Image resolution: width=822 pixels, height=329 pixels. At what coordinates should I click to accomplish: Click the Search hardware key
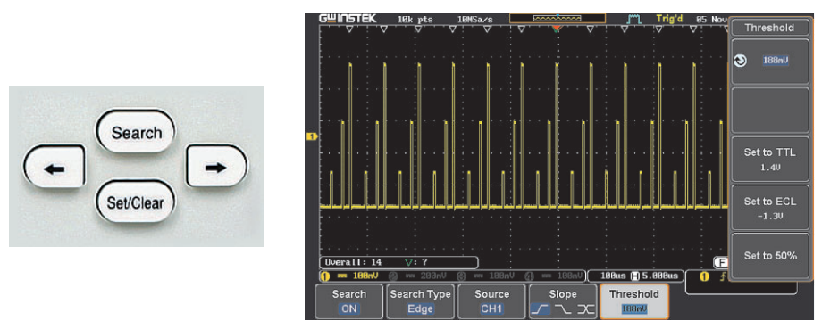click(x=136, y=132)
